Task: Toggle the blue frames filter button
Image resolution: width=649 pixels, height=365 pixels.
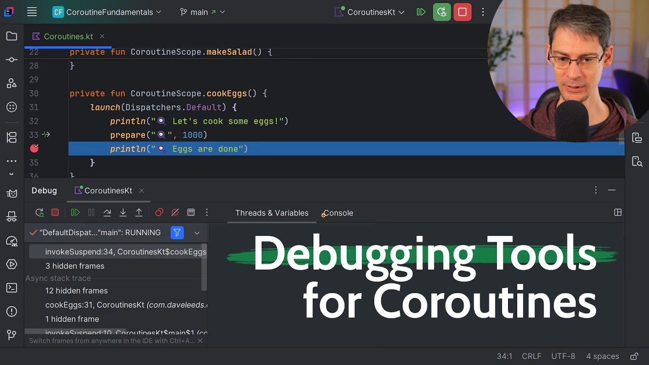Action: tap(177, 233)
